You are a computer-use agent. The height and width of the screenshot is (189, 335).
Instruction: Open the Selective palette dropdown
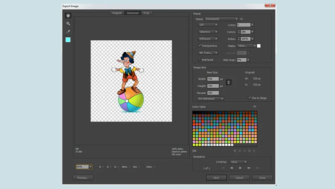(x=208, y=32)
